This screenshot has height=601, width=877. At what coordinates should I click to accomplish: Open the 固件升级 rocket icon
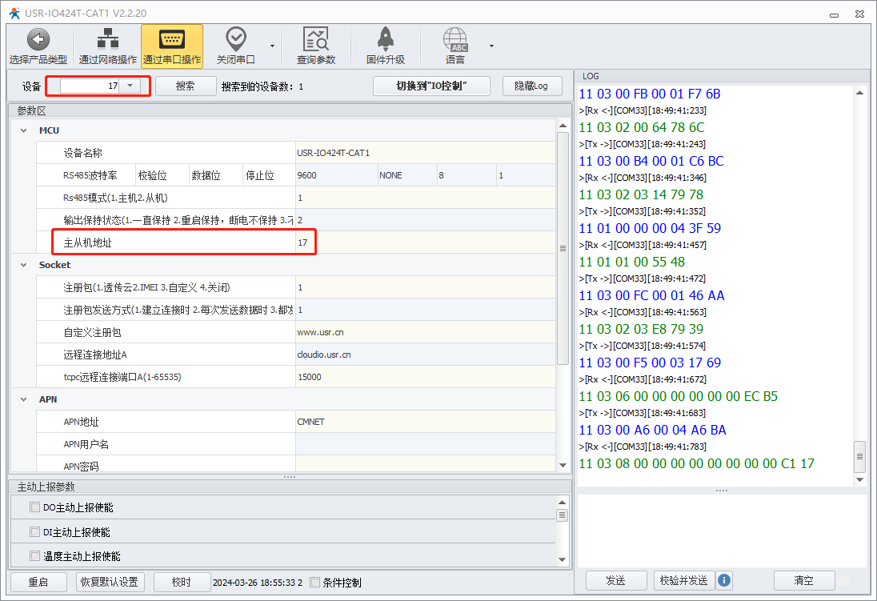[385, 39]
